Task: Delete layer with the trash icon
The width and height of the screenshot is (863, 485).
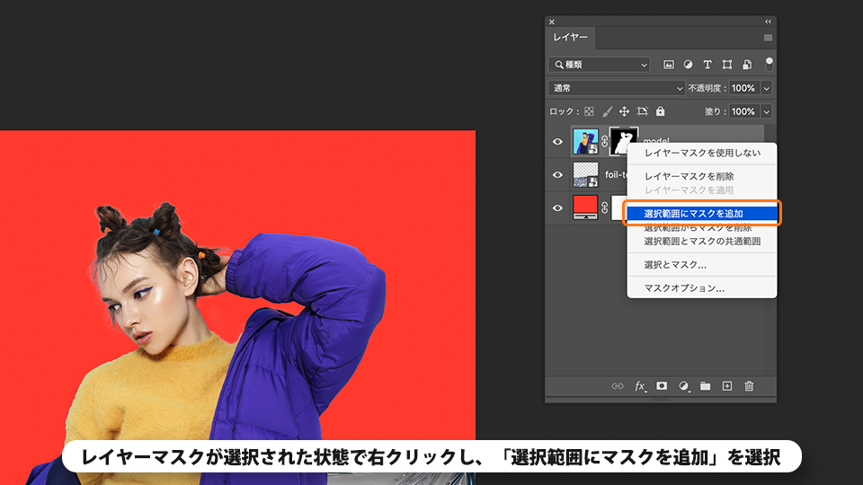Action: (x=749, y=386)
